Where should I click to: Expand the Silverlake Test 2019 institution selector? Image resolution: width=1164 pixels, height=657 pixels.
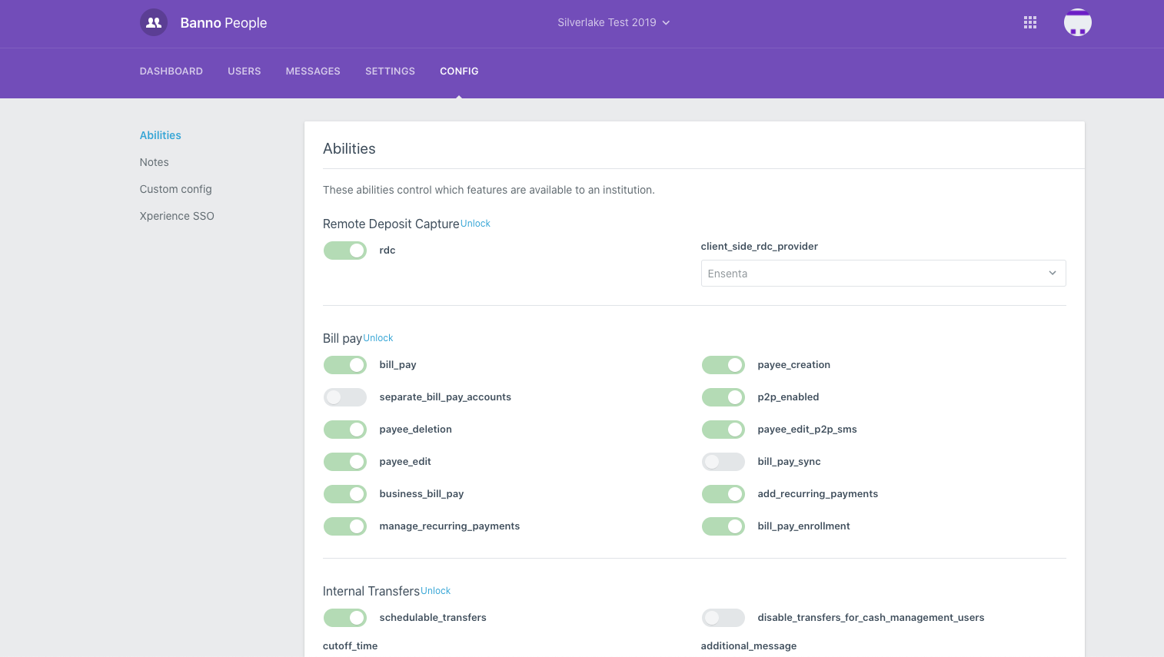click(x=614, y=23)
